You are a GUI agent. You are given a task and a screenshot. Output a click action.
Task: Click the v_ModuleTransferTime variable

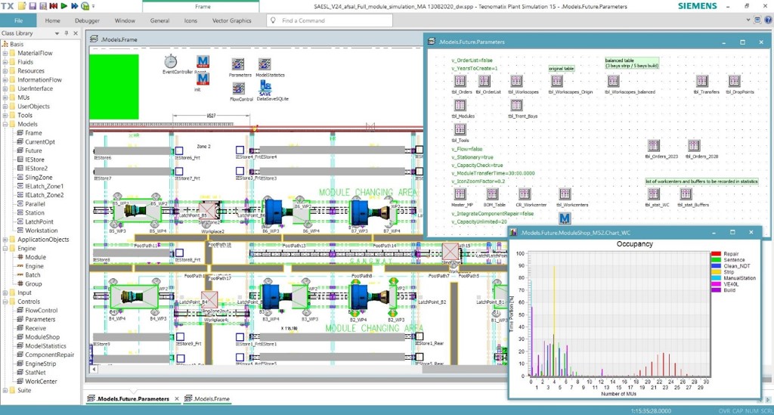click(x=493, y=173)
